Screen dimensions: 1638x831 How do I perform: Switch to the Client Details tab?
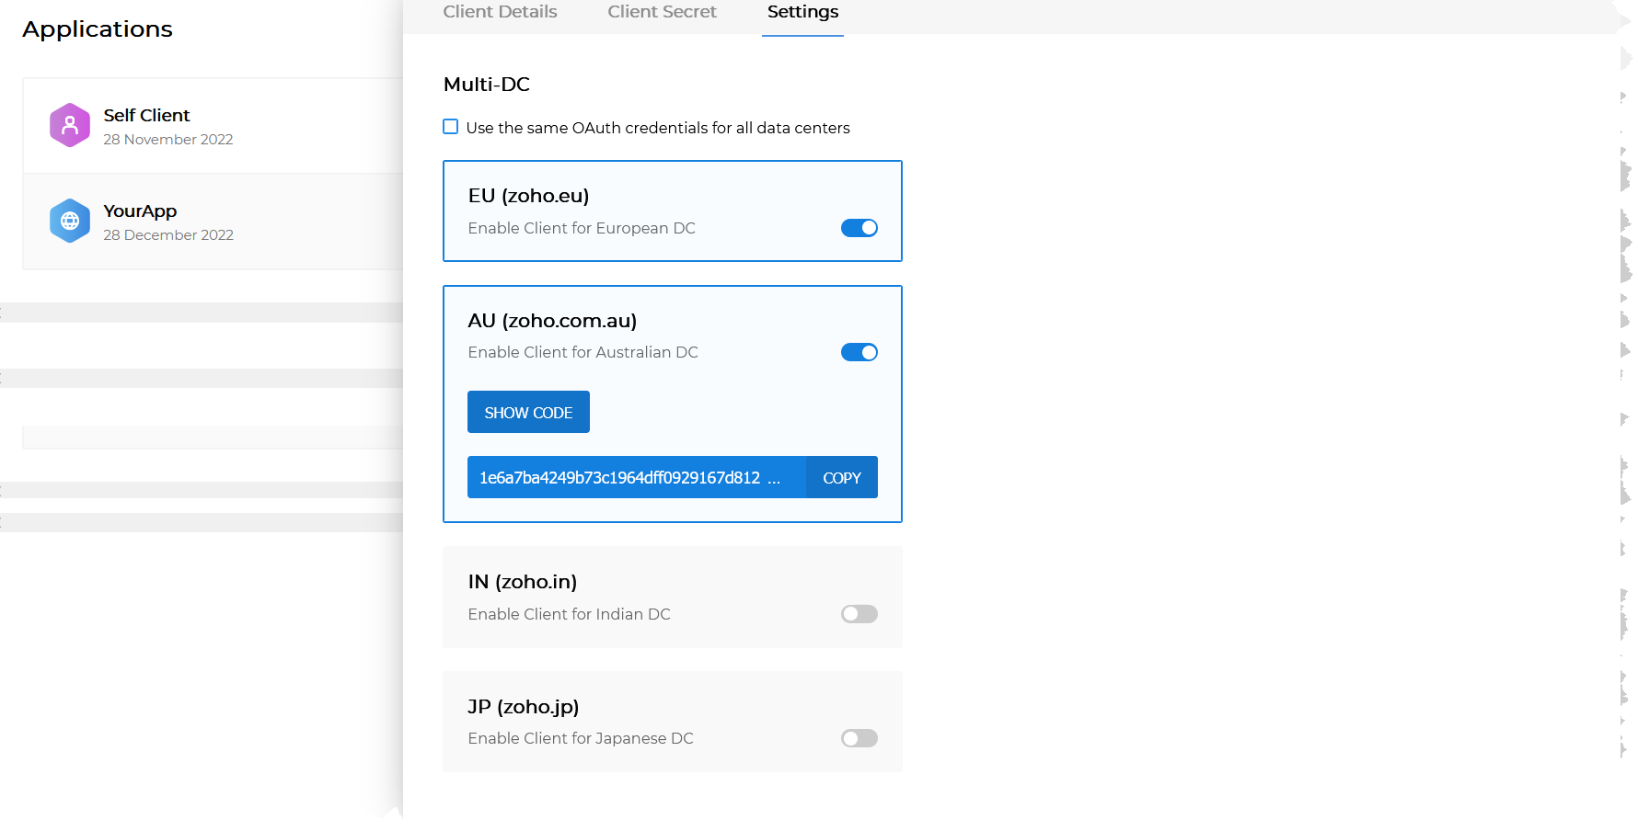tap(500, 12)
